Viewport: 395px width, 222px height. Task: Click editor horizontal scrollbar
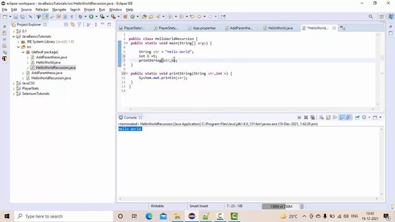point(252,109)
